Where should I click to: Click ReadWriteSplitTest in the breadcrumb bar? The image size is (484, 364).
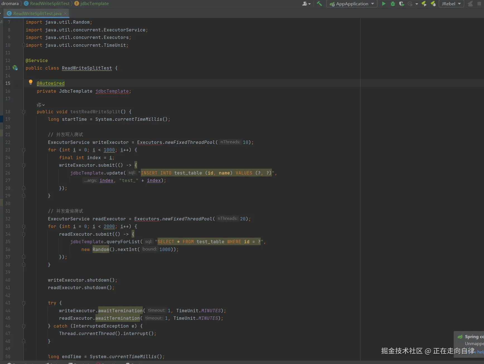(x=49, y=4)
